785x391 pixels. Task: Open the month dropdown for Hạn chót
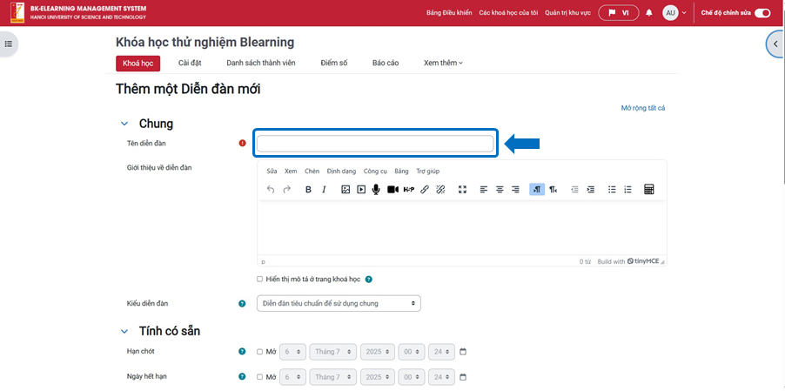333,352
